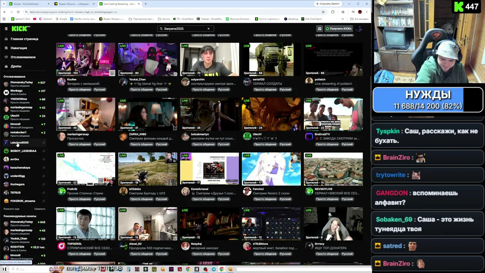Click Просто общение tag under Ksufee
Screen dimensions: 485x273
tap(80, 90)
